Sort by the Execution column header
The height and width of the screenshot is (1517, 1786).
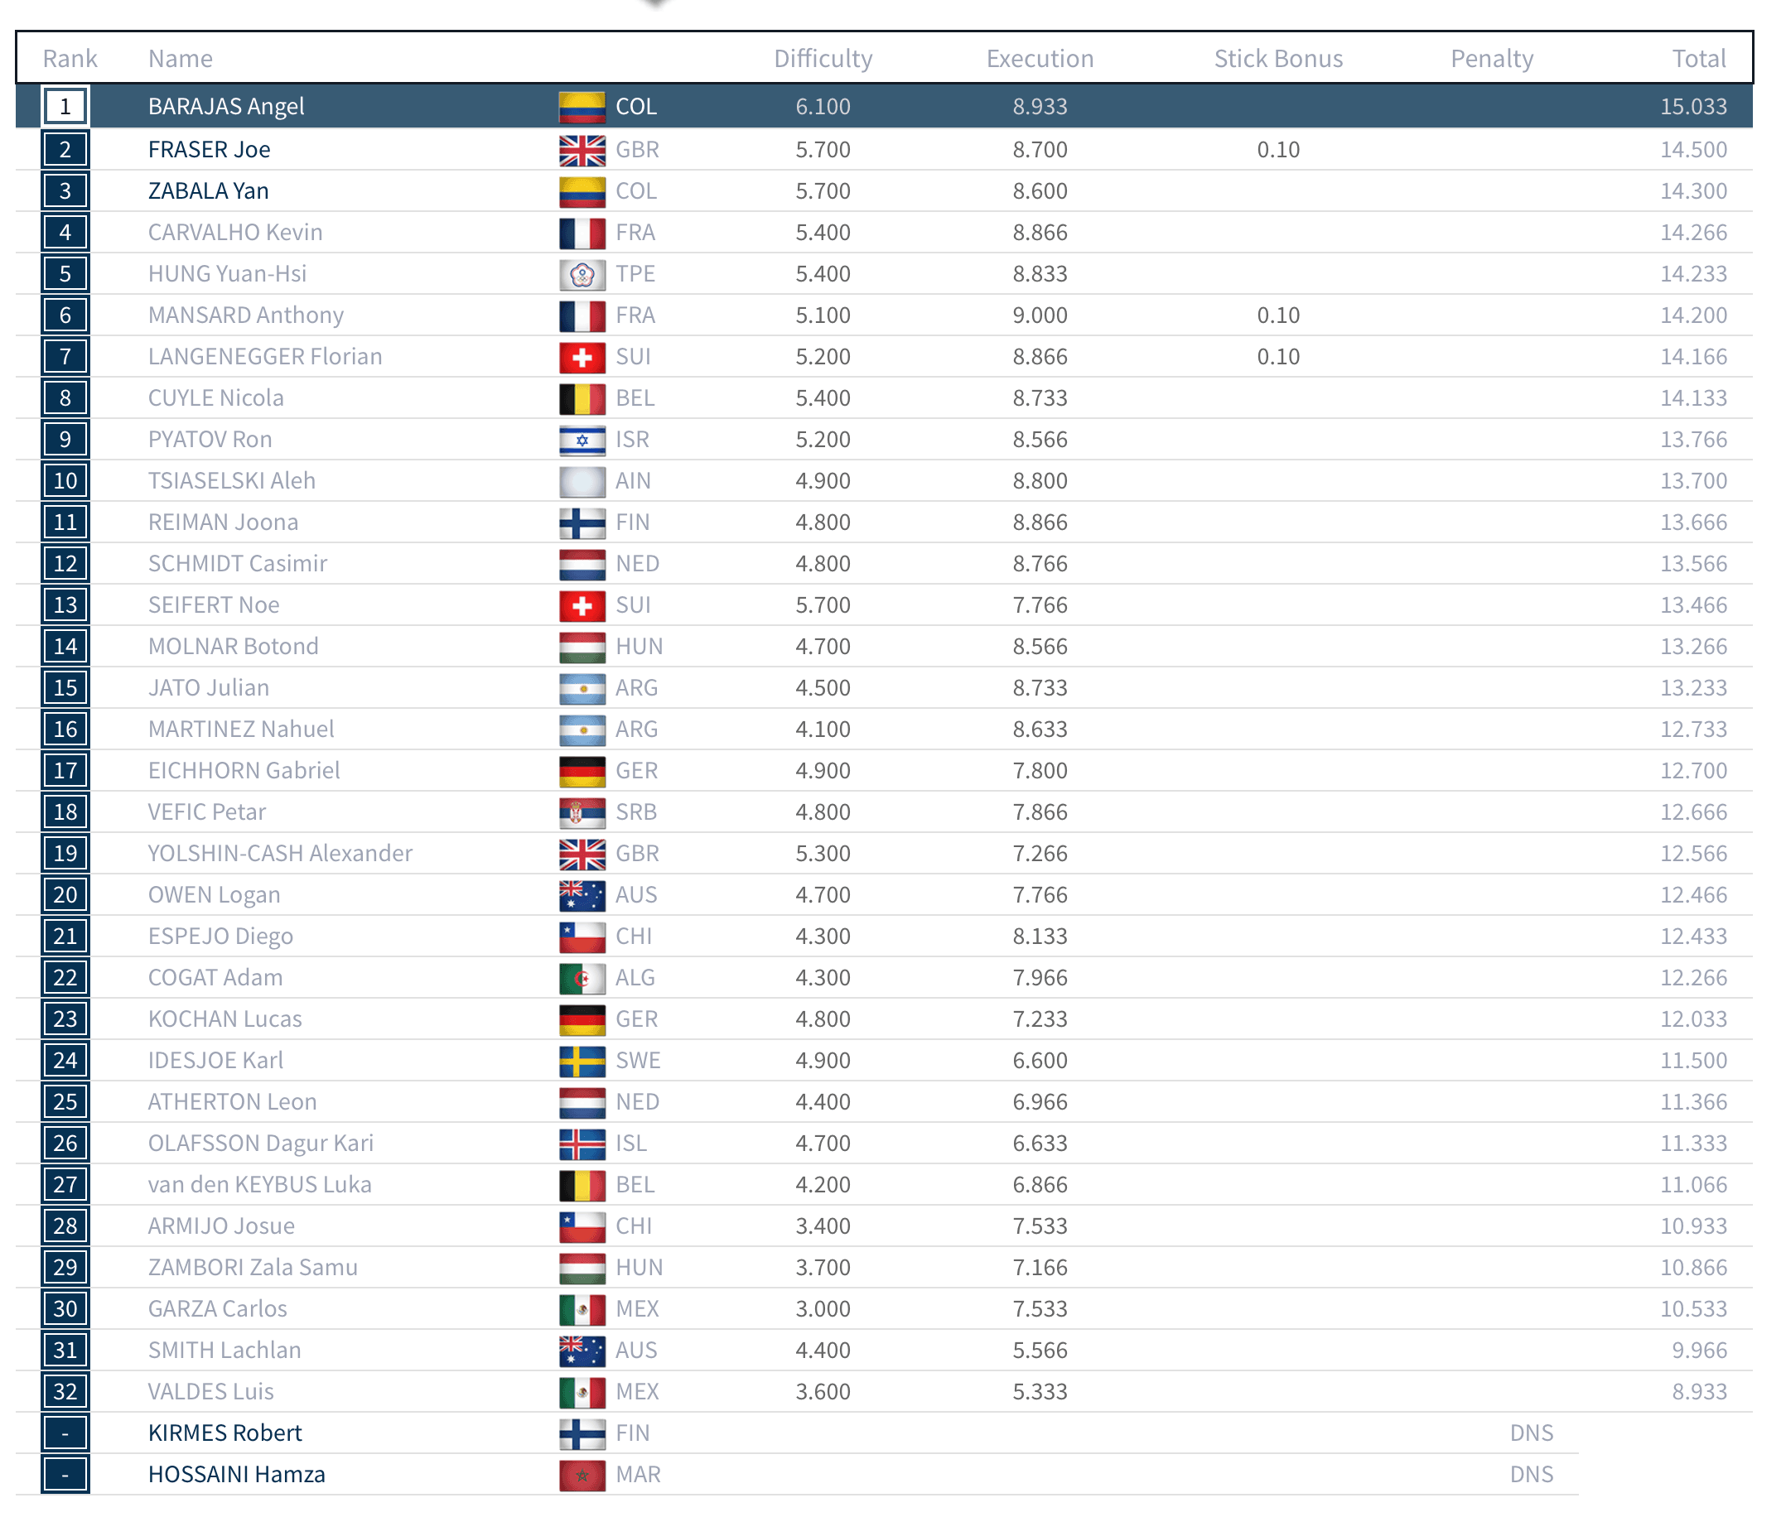click(1040, 59)
